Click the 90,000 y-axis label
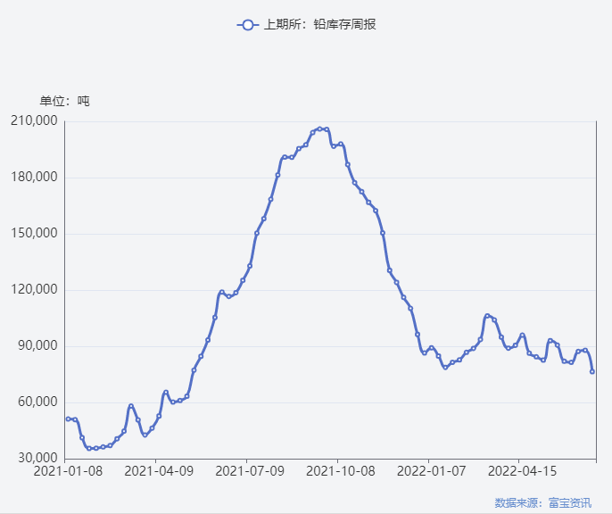Image resolution: width=612 pixels, height=514 pixels. 37,345
